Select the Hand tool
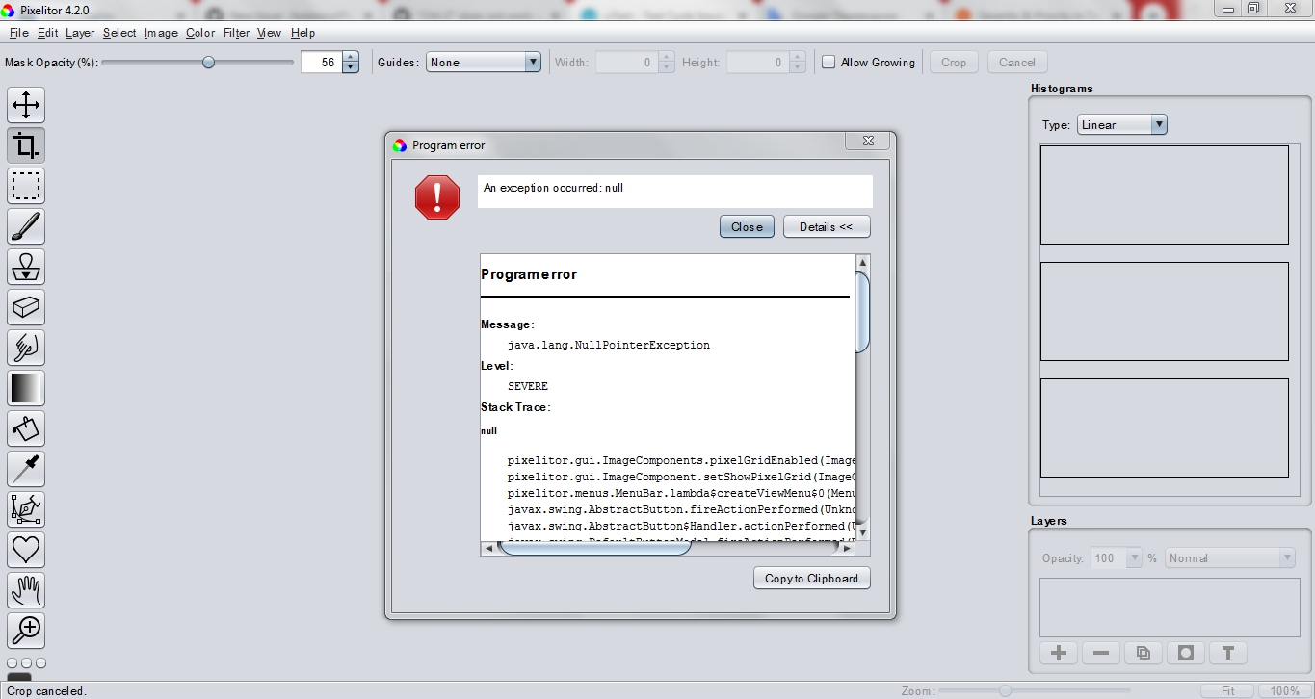 point(26,590)
